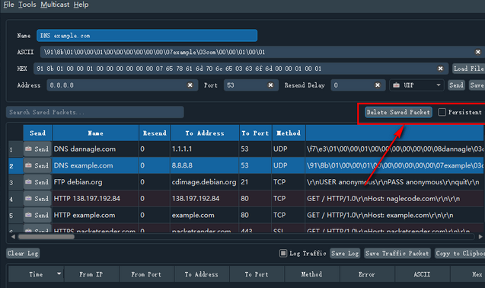Viewport: 485px width, 288px height.
Task: Select the HTTP example.com name cell
Action: [x=96, y=215]
